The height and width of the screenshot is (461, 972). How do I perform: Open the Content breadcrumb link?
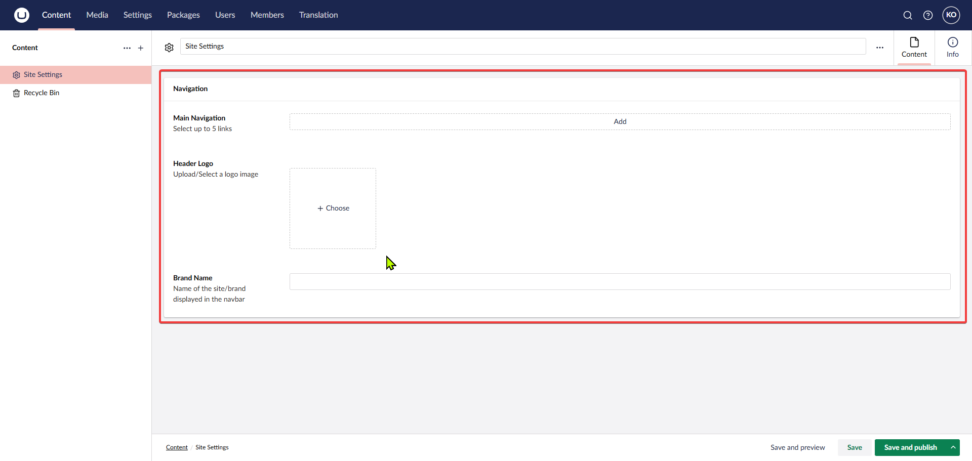click(x=176, y=447)
